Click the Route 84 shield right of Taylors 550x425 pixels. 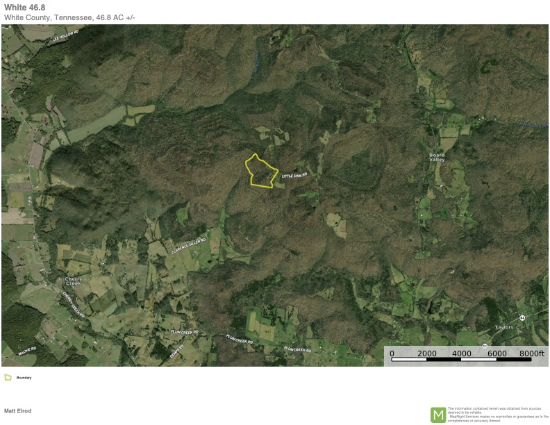[x=522, y=317]
